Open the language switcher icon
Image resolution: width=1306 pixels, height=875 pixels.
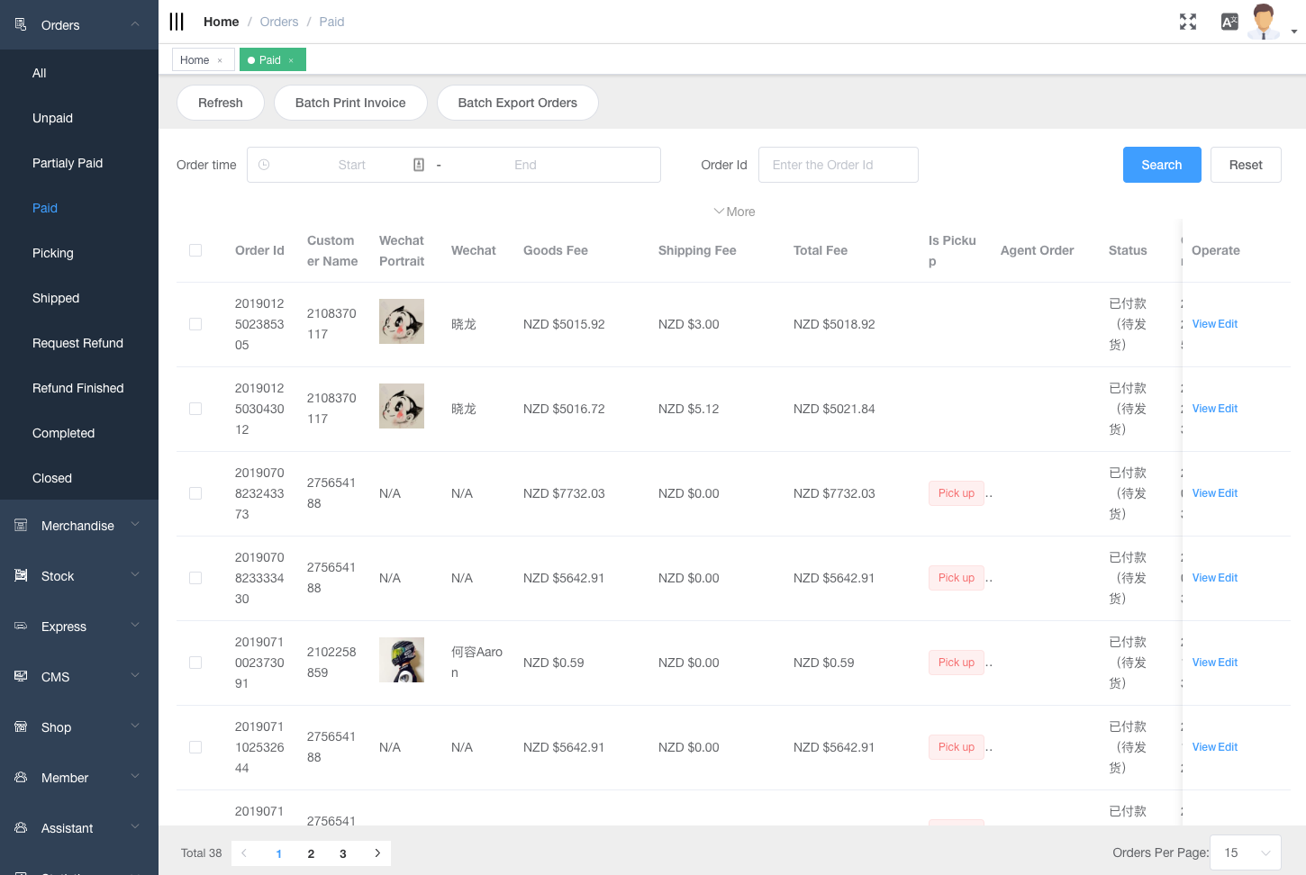tap(1229, 22)
